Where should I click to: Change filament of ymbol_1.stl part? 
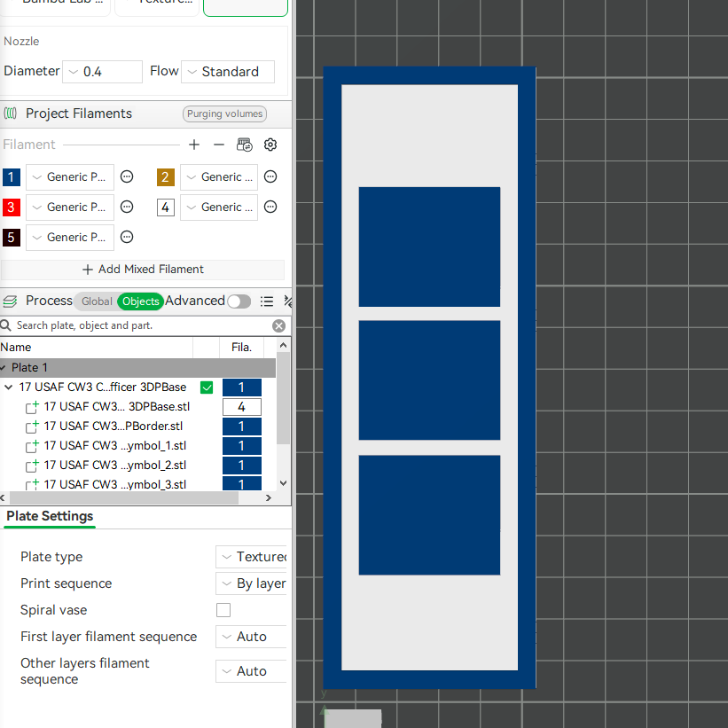click(242, 446)
